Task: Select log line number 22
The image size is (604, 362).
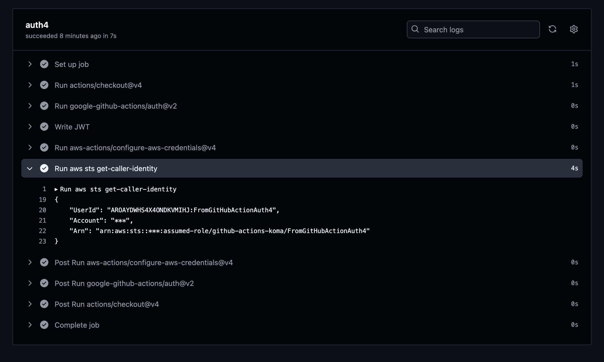Action: pyautogui.click(x=42, y=231)
